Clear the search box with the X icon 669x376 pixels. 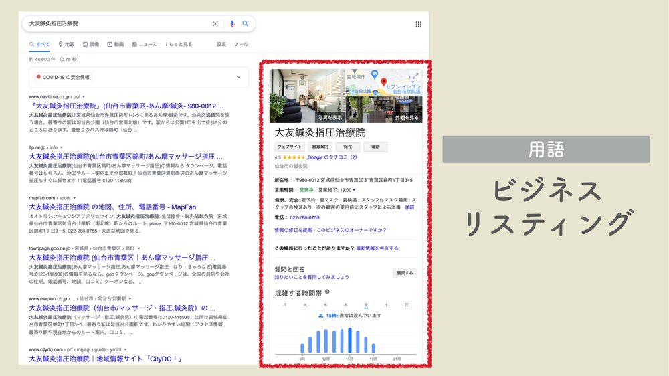pos(215,24)
